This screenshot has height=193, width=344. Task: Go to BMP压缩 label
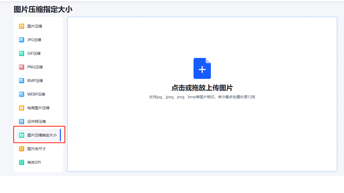click(35, 81)
